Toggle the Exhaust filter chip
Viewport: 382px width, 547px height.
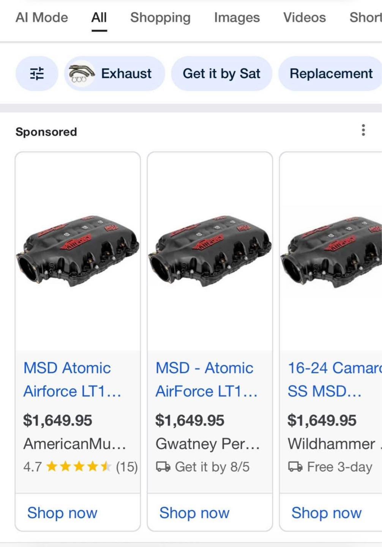(126, 73)
